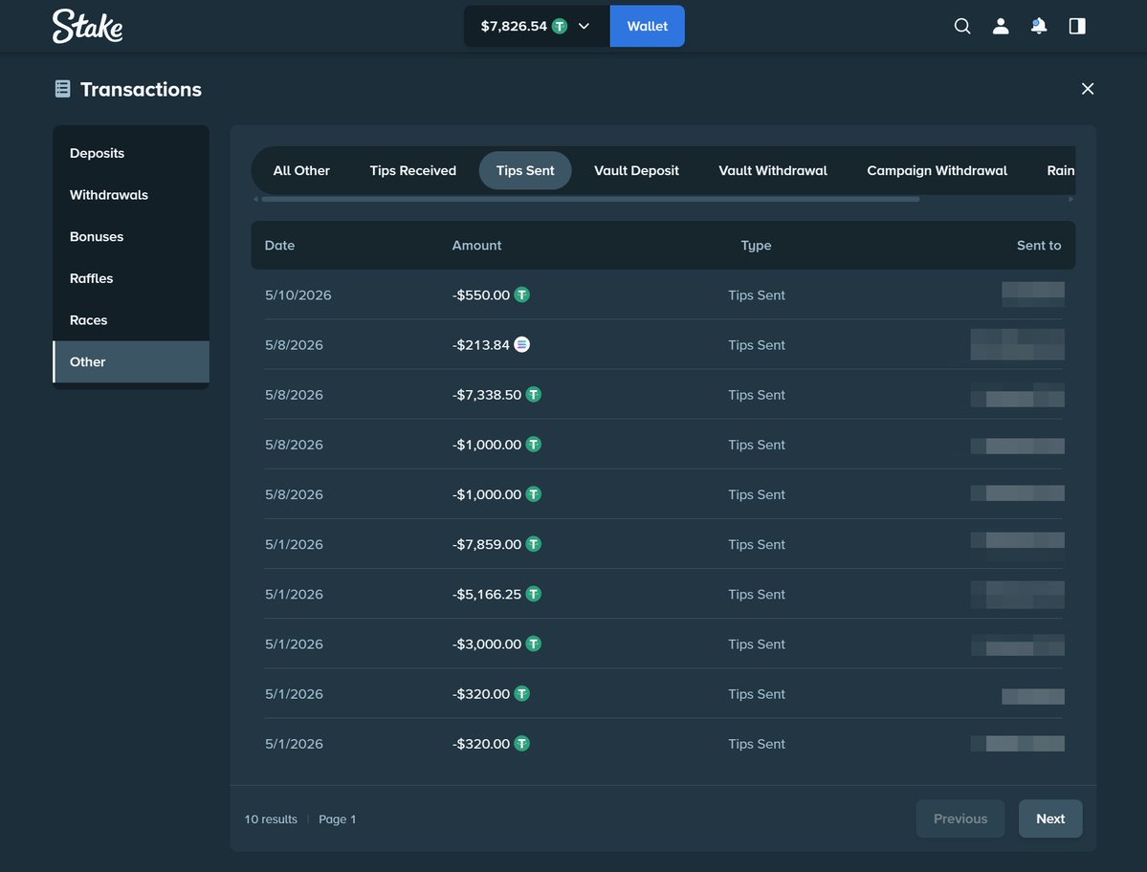Click the balance amount $7,826.54

point(514,27)
